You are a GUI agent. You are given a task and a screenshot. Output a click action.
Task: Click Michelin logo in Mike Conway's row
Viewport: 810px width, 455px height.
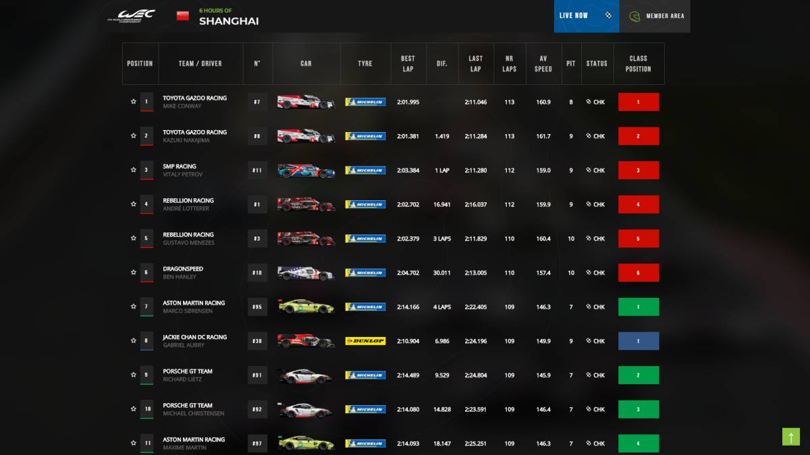click(x=365, y=102)
